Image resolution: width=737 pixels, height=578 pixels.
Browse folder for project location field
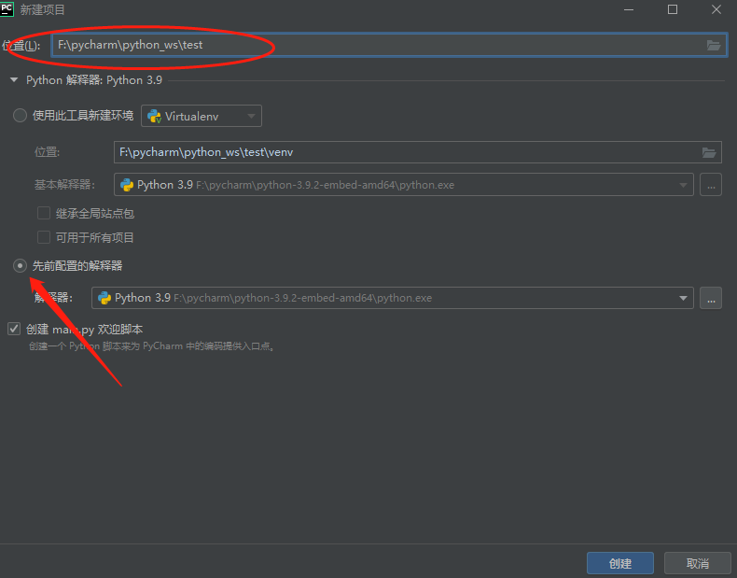click(x=714, y=45)
